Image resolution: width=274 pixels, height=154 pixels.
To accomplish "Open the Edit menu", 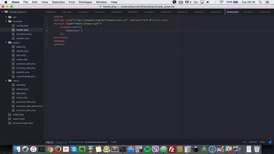I will point(35,2).
